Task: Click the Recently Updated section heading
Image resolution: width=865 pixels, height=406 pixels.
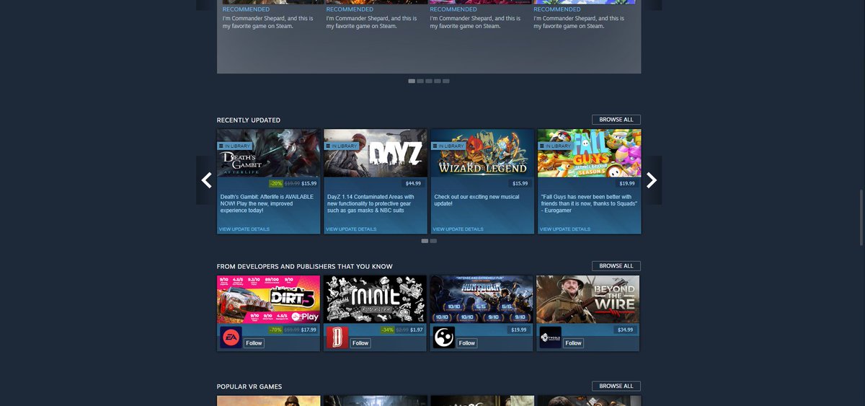Action: click(x=249, y=120)
